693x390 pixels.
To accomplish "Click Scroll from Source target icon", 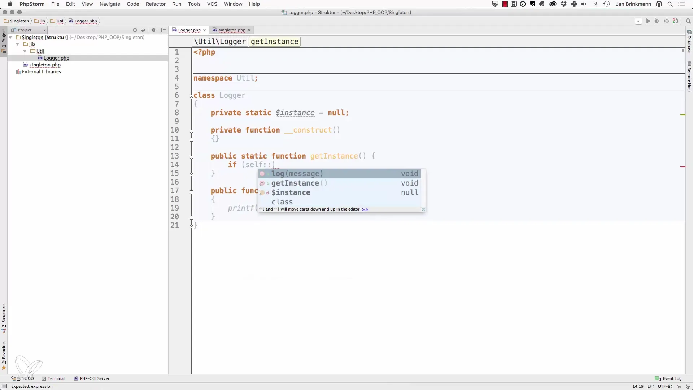I will pyautogui.click(x=135, y=30).
